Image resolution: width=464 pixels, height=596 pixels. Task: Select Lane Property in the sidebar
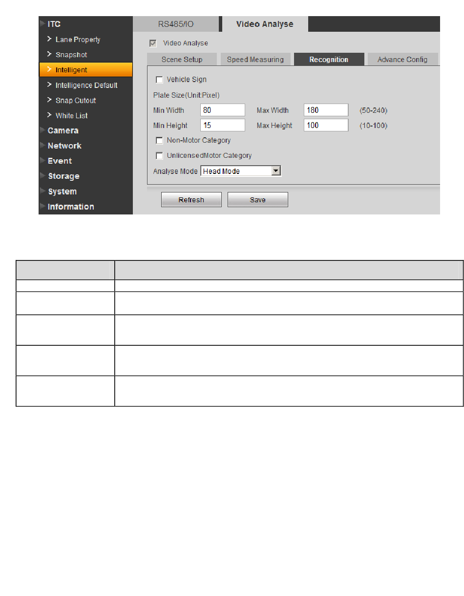[x=78, y=40]
